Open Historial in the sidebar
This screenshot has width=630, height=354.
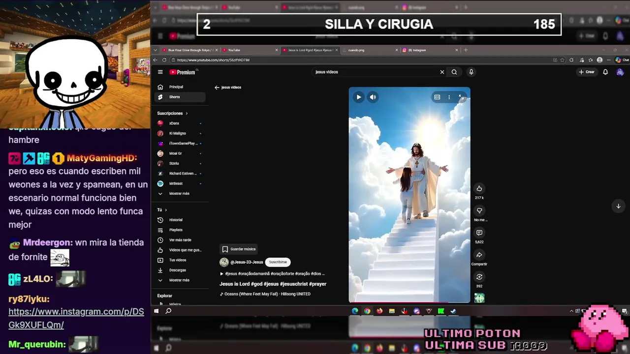[181, 220]
